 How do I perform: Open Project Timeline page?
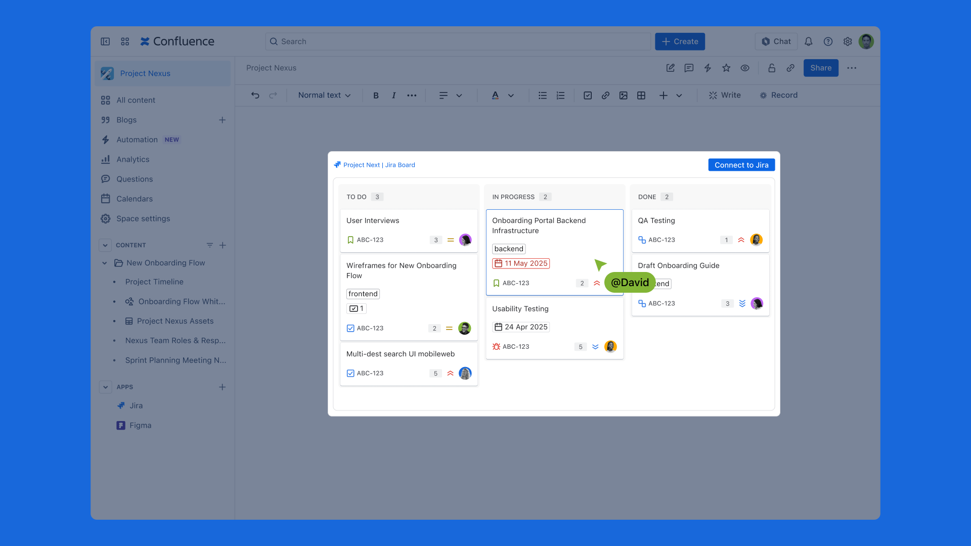click(154, 282)
